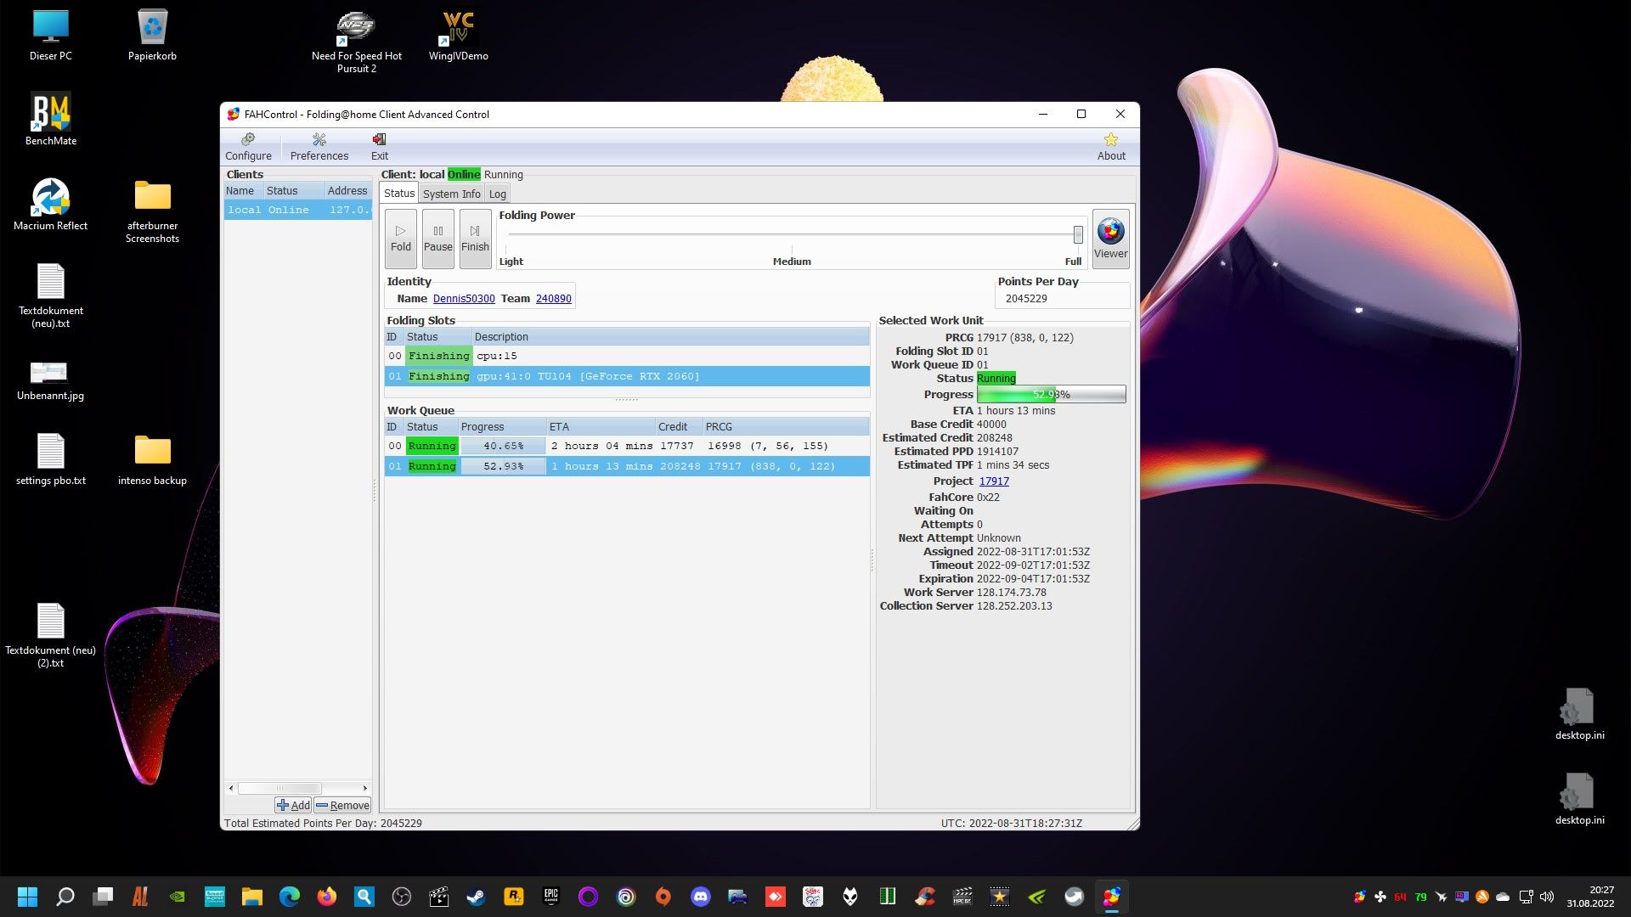This screenshot has height=917, width=1631.
Task: Select the settings pbo.txt file
Action: [x=50, y=459]
